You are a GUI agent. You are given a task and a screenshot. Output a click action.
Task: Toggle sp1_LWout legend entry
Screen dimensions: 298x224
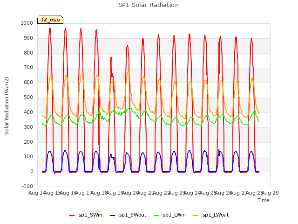211,215
